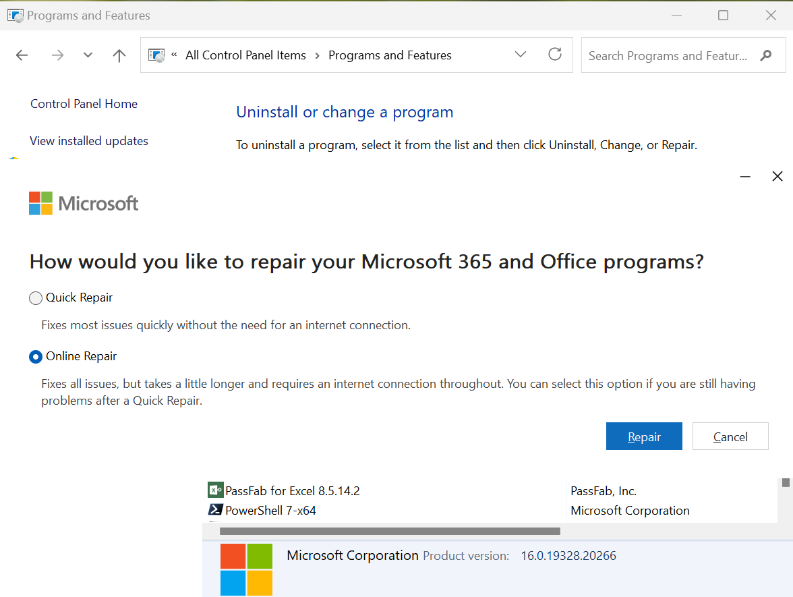The height and width of the screenshot is (597, 793).
Task: Expand the address bar history dropdown
Action: pos(521,54)
